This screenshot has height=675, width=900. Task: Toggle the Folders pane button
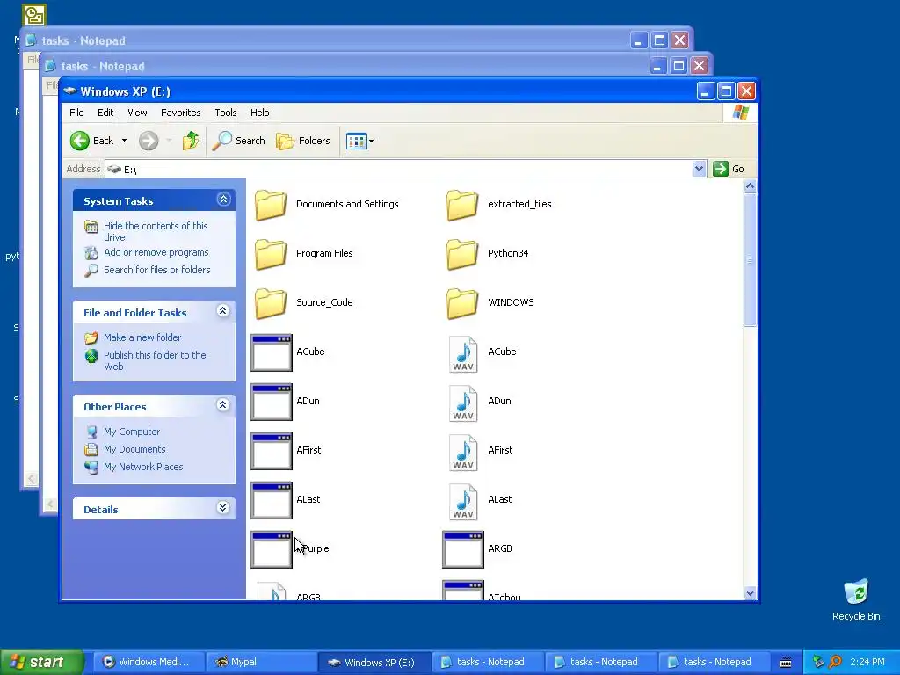[x=303, y=141]
